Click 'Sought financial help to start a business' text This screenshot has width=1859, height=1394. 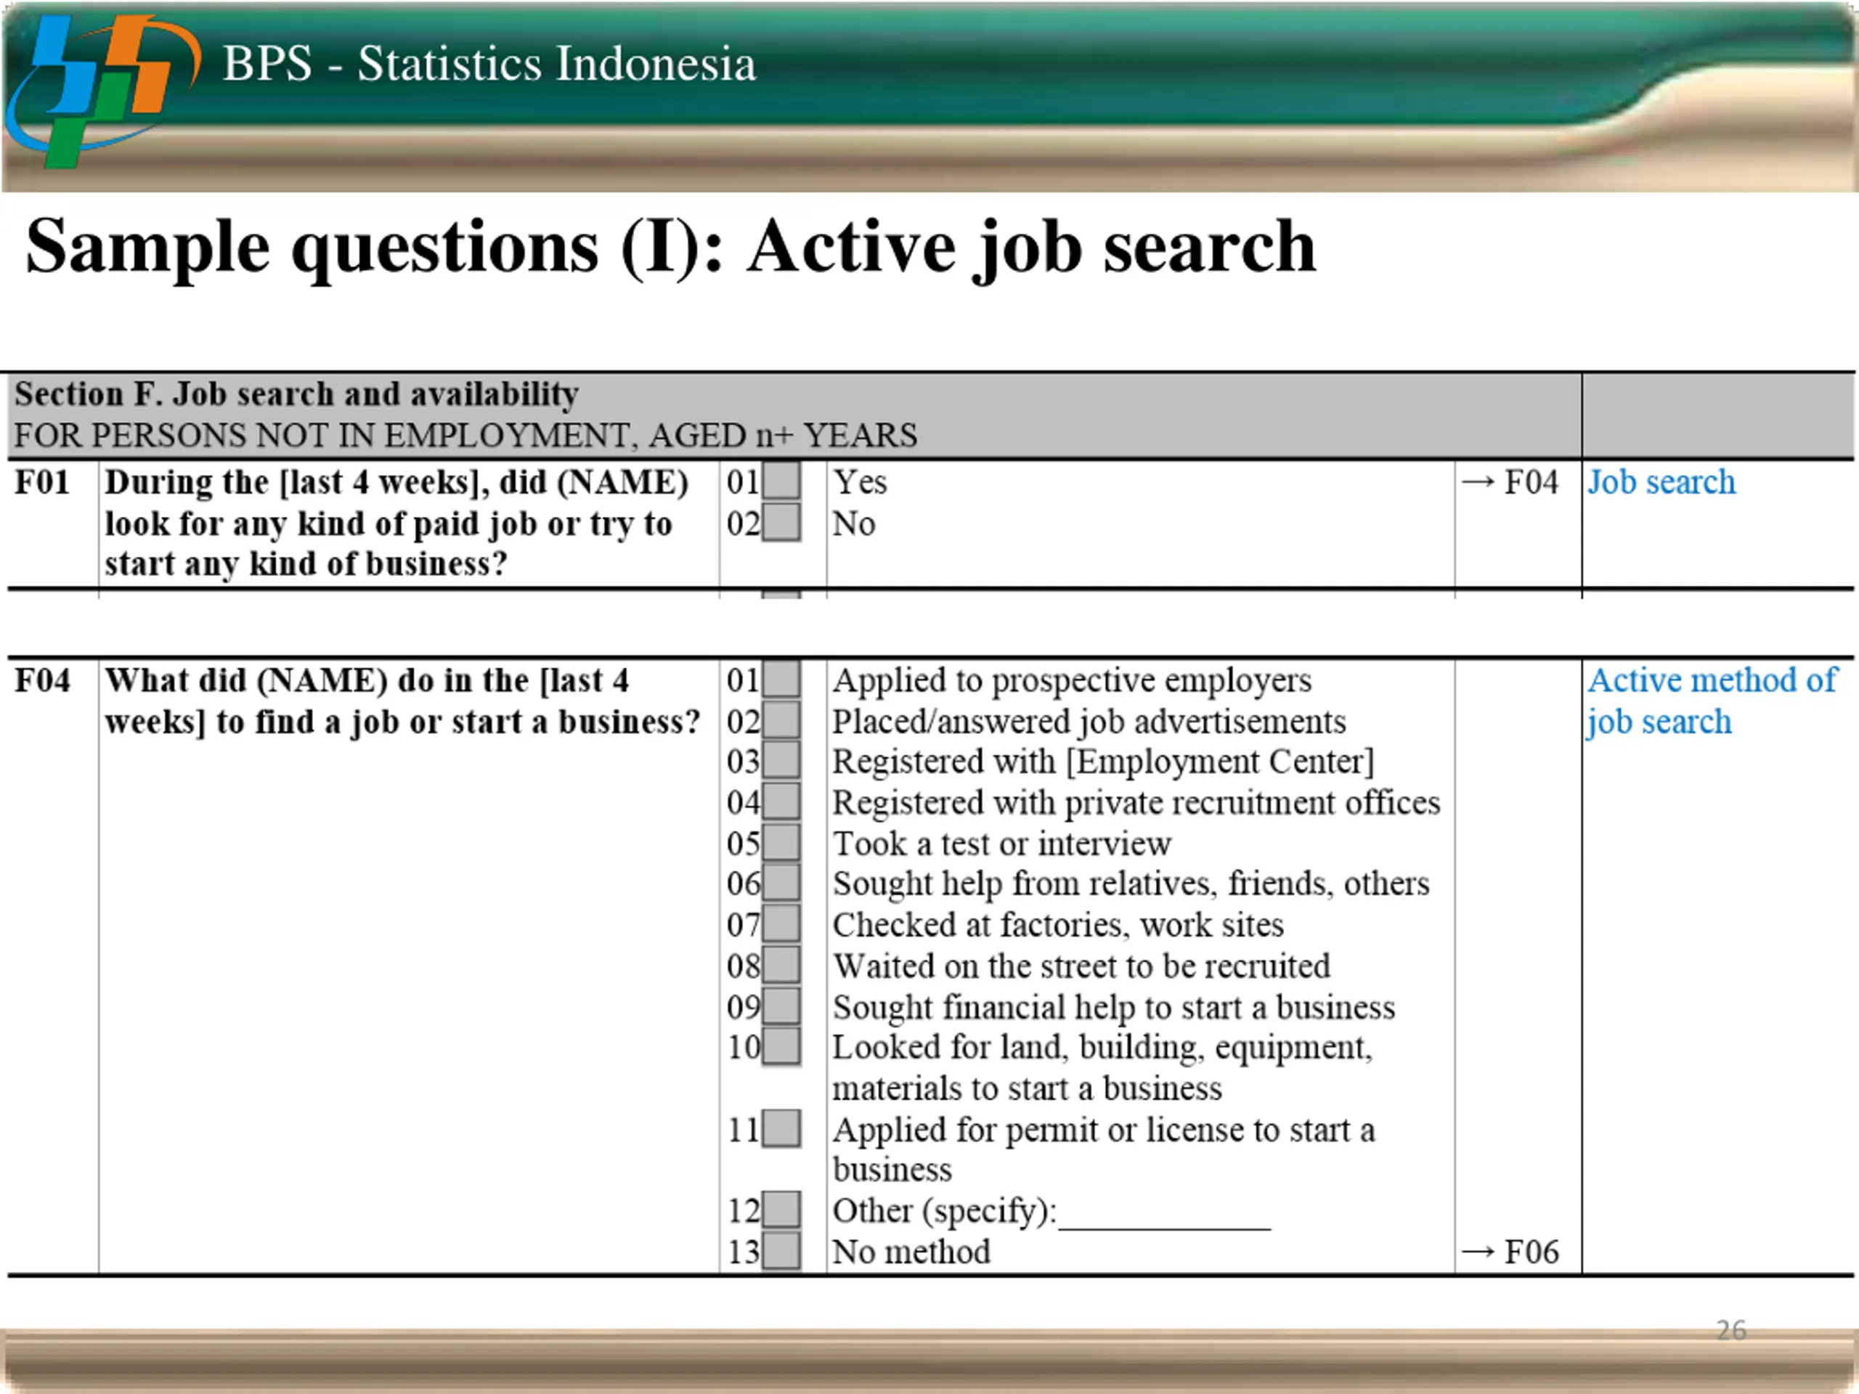coord(1113,1008)
